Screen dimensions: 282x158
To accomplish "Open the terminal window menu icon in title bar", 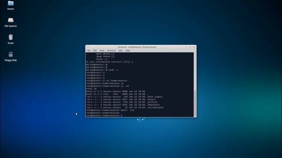I will [88, 47].
